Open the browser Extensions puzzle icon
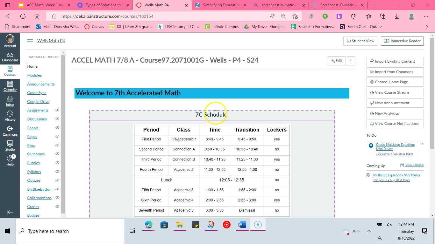435x244 pixels. pos(353,16)
